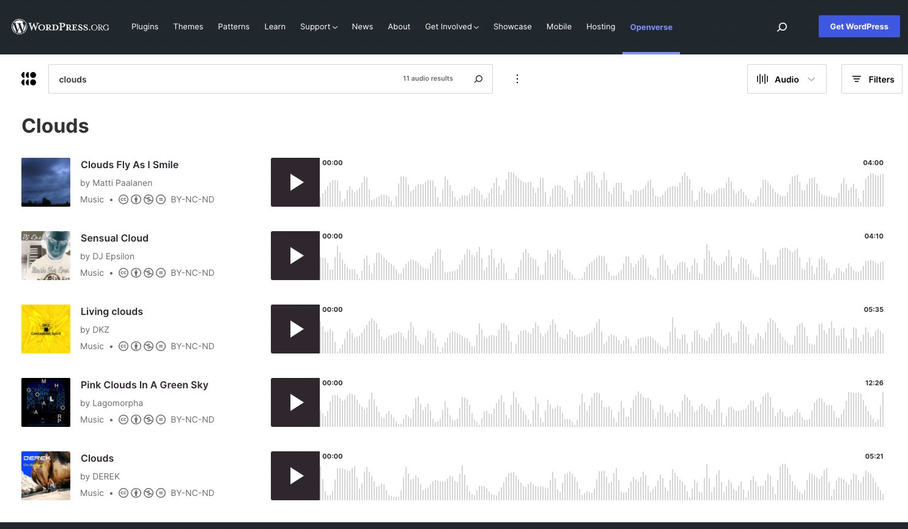Image resolution: width=908 pixels, height=529 pixels.
Task: Open the Showcase nav item
Action: tap(512, 27)
